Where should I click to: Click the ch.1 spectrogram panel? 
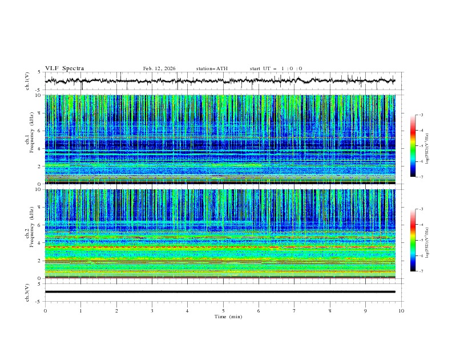click(223, 139)
